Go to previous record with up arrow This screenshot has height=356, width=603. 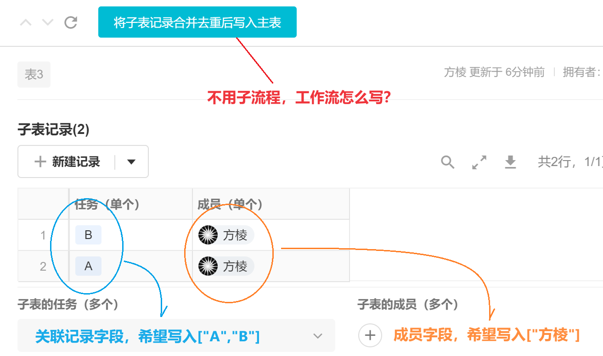click(x=26, y=22)
